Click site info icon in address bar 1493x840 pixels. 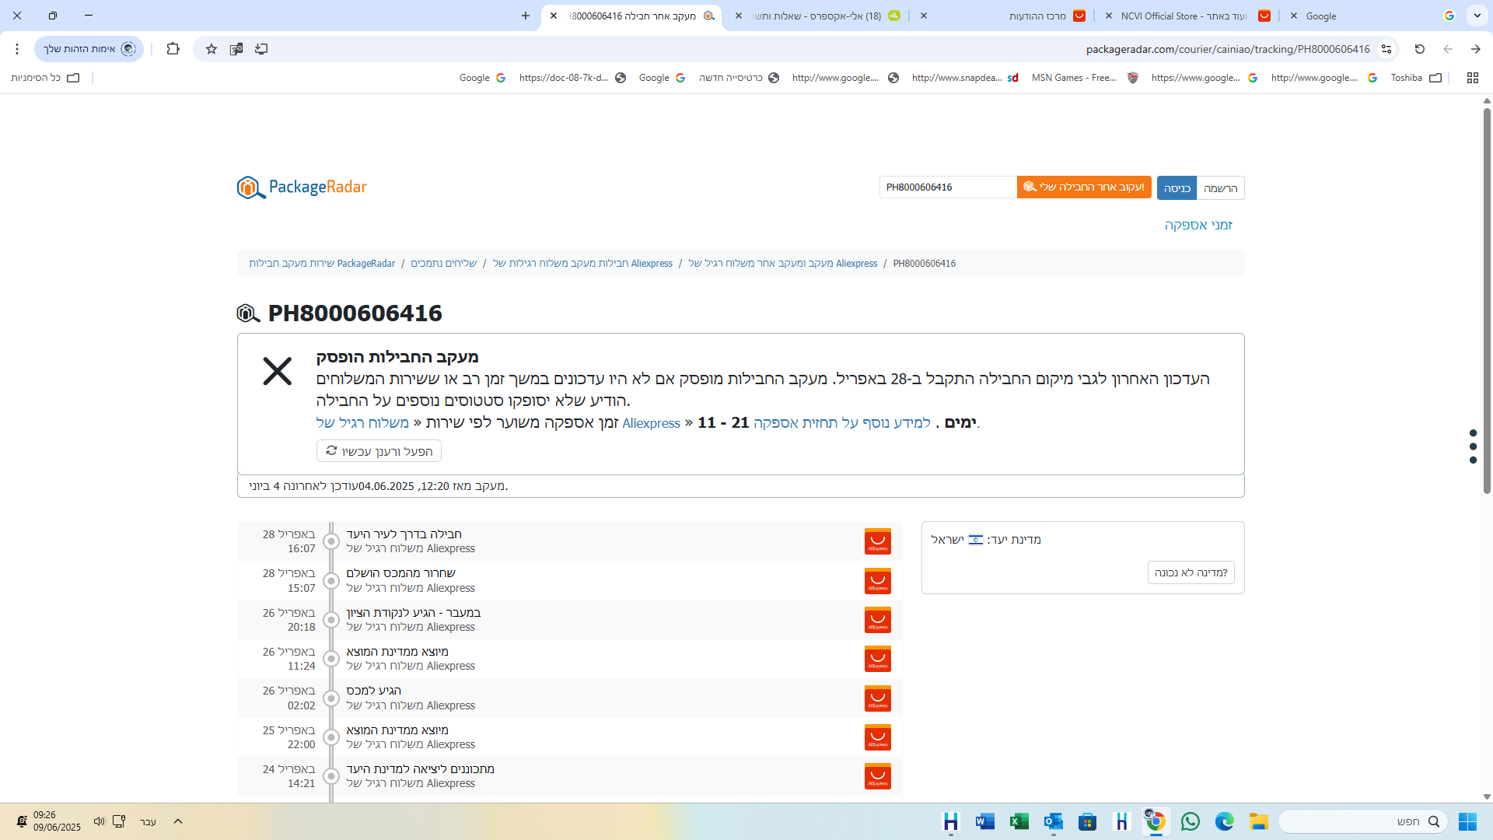[x=1386, y=49]
